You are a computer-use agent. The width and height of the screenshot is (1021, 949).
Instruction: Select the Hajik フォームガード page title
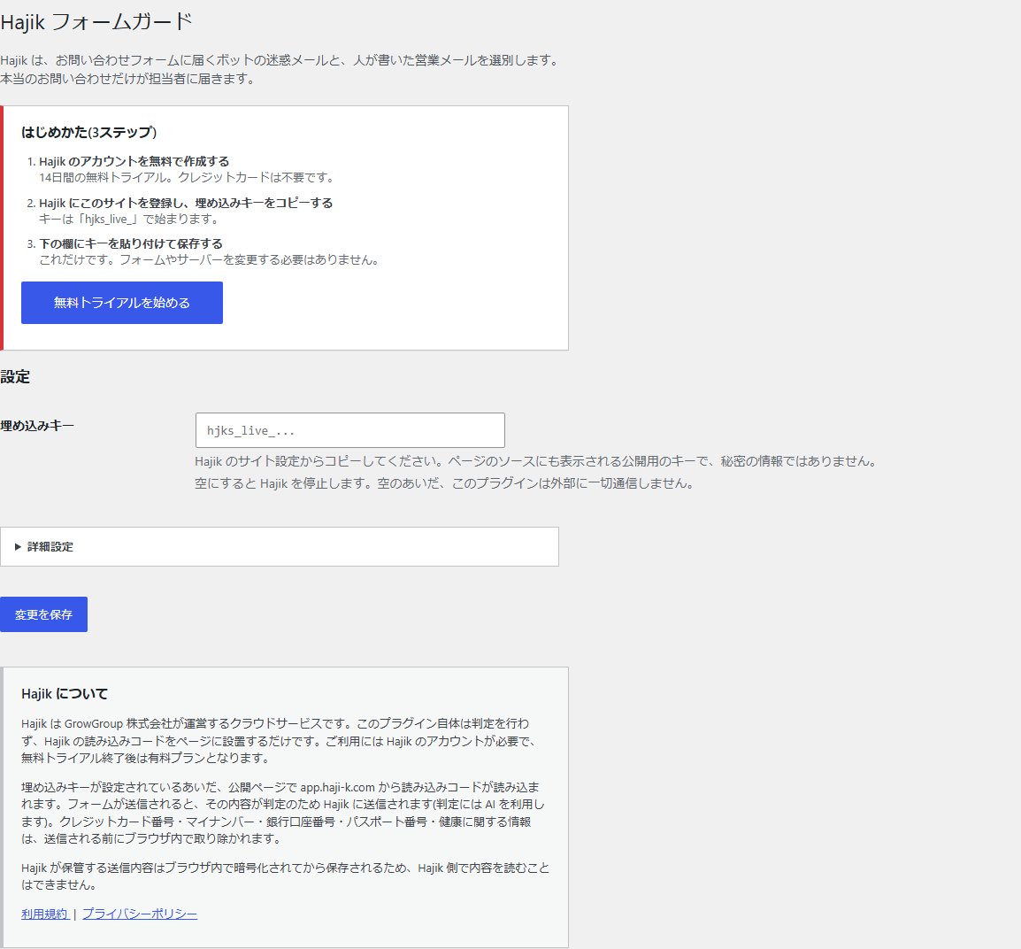(96, 22)
